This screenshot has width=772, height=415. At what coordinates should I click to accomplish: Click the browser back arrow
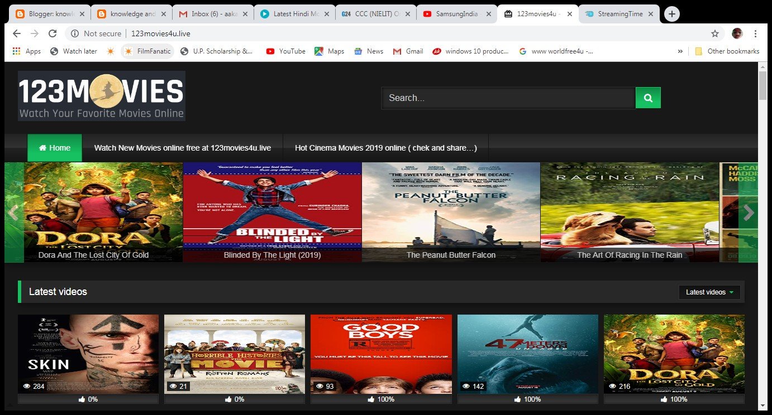(17, 33)
